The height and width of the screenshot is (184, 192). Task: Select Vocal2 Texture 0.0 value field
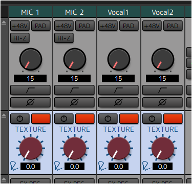click(163, 167)
